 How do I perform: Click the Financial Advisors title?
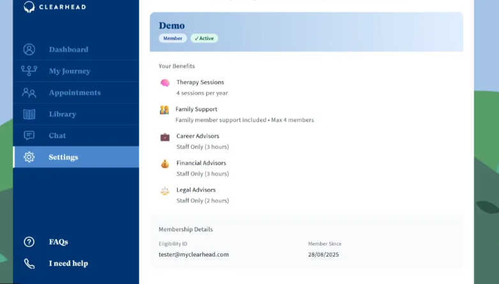click(x=201, y=163)
